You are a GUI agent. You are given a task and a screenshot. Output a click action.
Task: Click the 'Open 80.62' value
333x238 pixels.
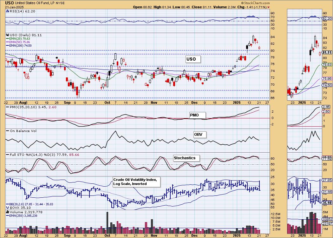(142, 7)
